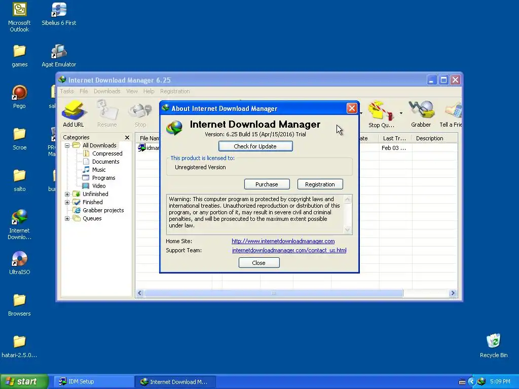
Task: Select Internet Download Manager desktop shortcut
Action: click(x=20, y=224)
